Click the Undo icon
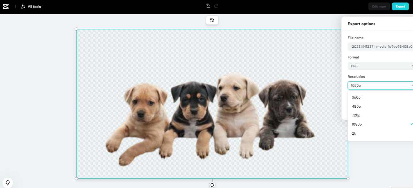The width and height of the screenshot is (413, 188). tap(207, 5)
